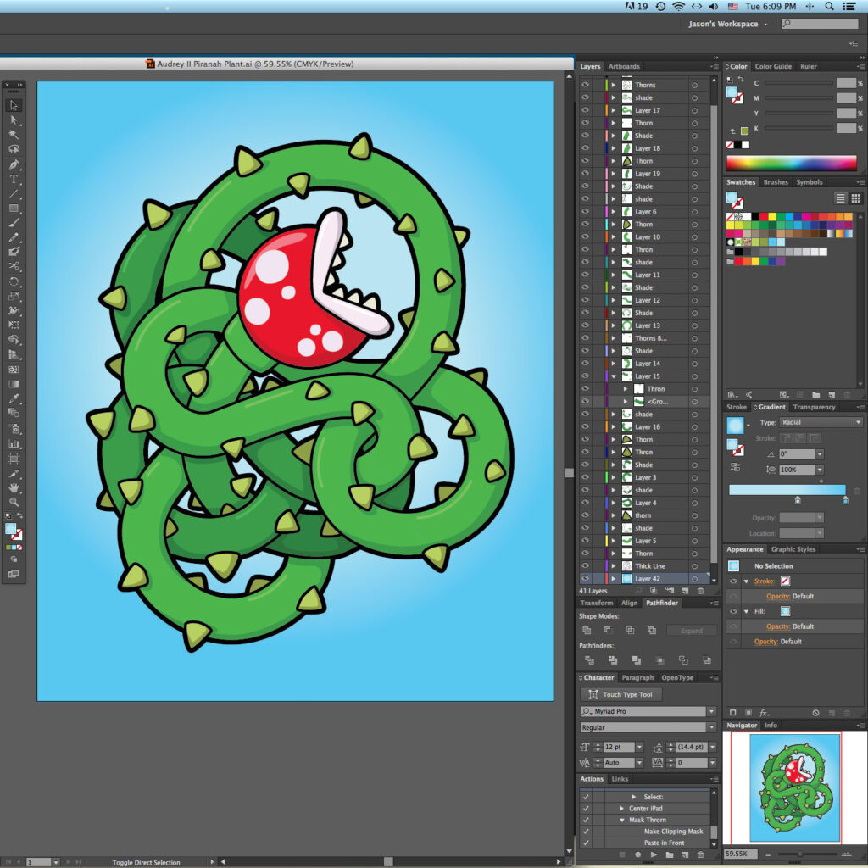This screenshot has width=868, height=868.
Task: Activate the Hand tool
Action: [14, 487]
